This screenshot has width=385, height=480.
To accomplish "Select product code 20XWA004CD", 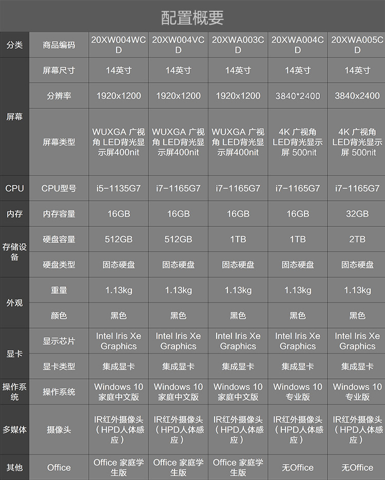I will pyautogui.click(x=297, y=45).
